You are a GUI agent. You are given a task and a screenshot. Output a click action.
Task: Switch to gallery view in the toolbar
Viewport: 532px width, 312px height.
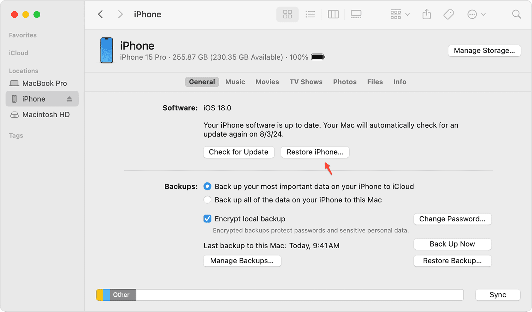point(356,14)
